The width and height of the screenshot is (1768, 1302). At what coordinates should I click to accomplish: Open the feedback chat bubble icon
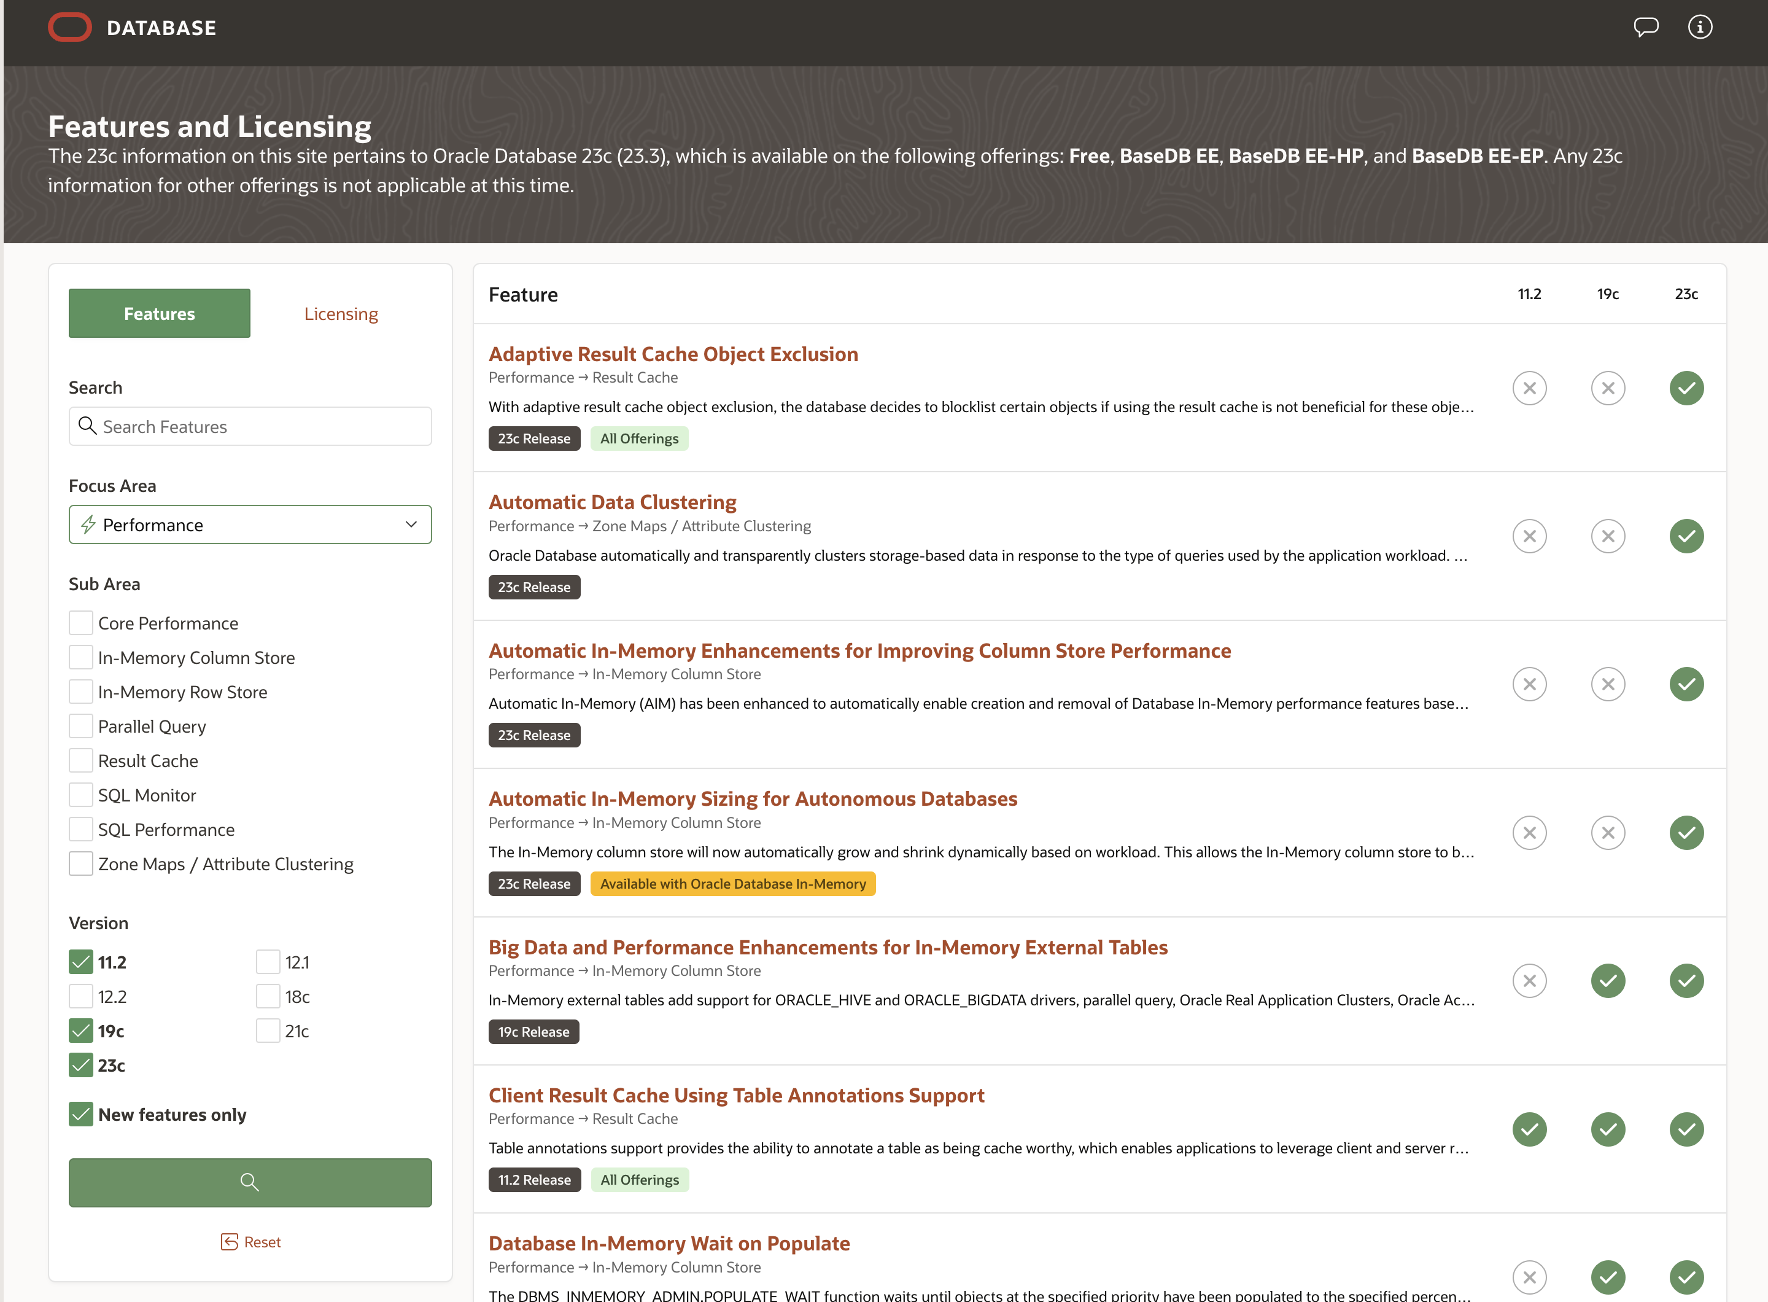(x=1645, y=27)
